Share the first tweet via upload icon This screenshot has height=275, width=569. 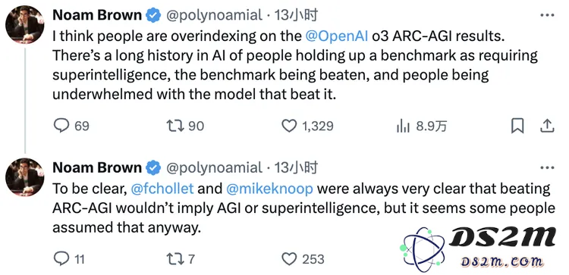(x=547, y=125)
